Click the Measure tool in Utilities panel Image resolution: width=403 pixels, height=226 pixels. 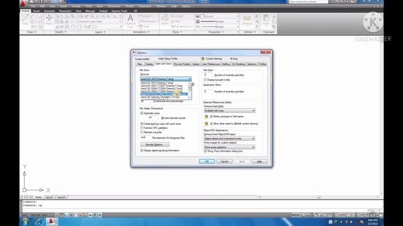247,20
